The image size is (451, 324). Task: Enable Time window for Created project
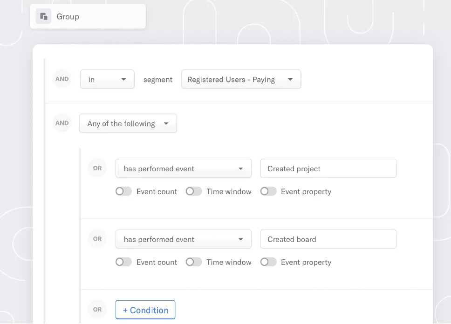(x=193, y=191)
